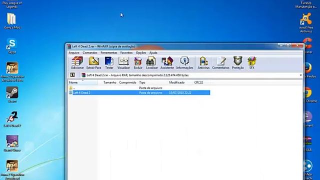Select the Arma 2 Operation Arrowhead Beta shortcut
This screenshot has width=320, height=180.
12,72
